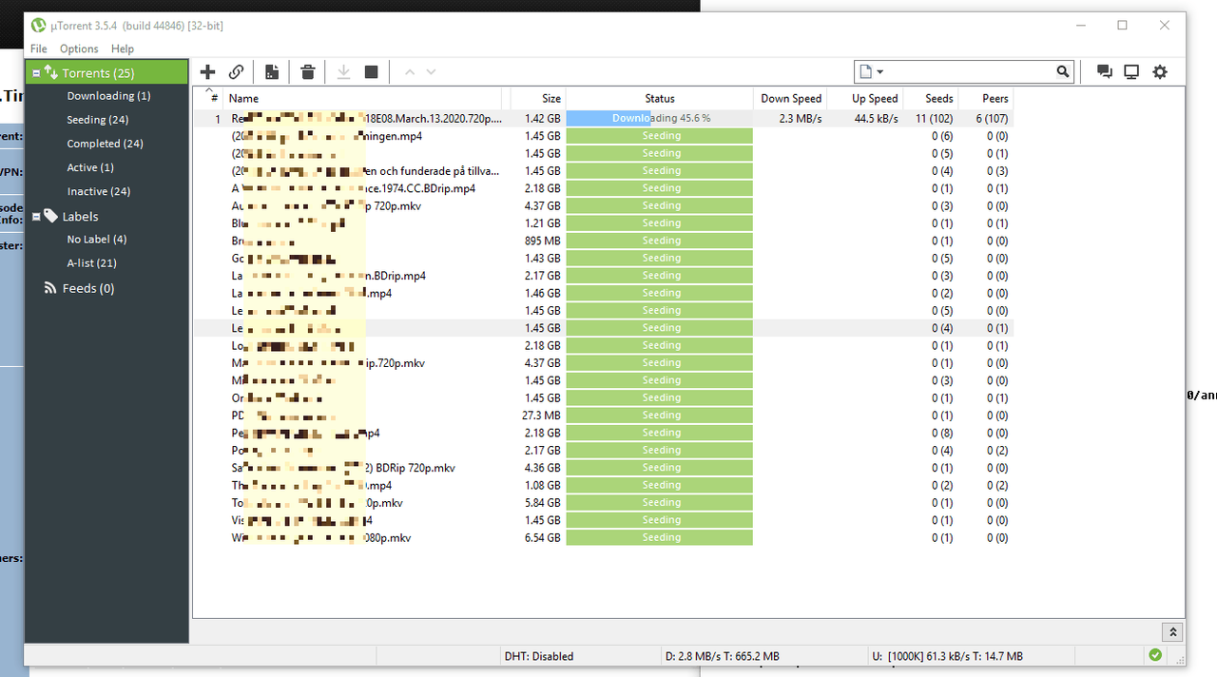1217x677 pixels.
Task: Select Downloading (1) in sidebar
Action: coord(108,96)
